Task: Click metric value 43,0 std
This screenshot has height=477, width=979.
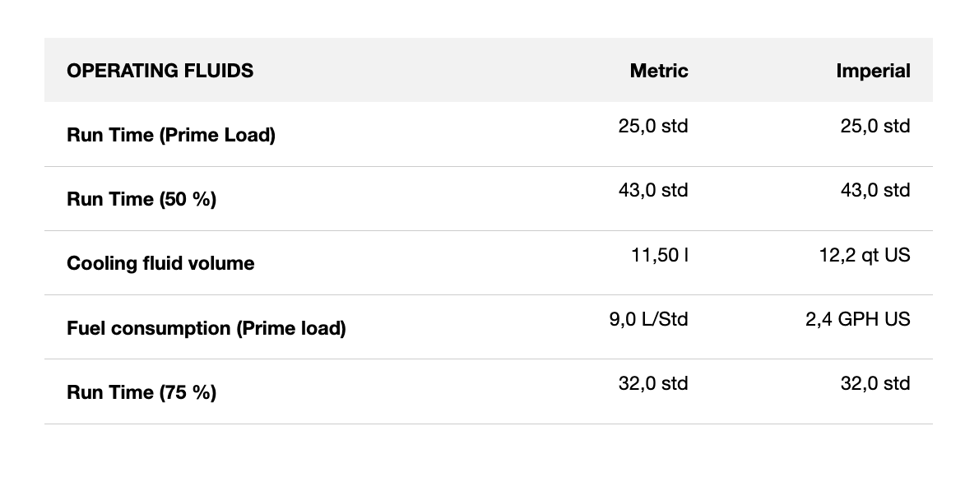Action: tap(652, 190)
